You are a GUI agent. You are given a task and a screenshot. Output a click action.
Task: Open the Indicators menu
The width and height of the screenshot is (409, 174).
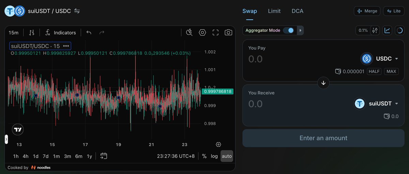[x=60, y=32]
